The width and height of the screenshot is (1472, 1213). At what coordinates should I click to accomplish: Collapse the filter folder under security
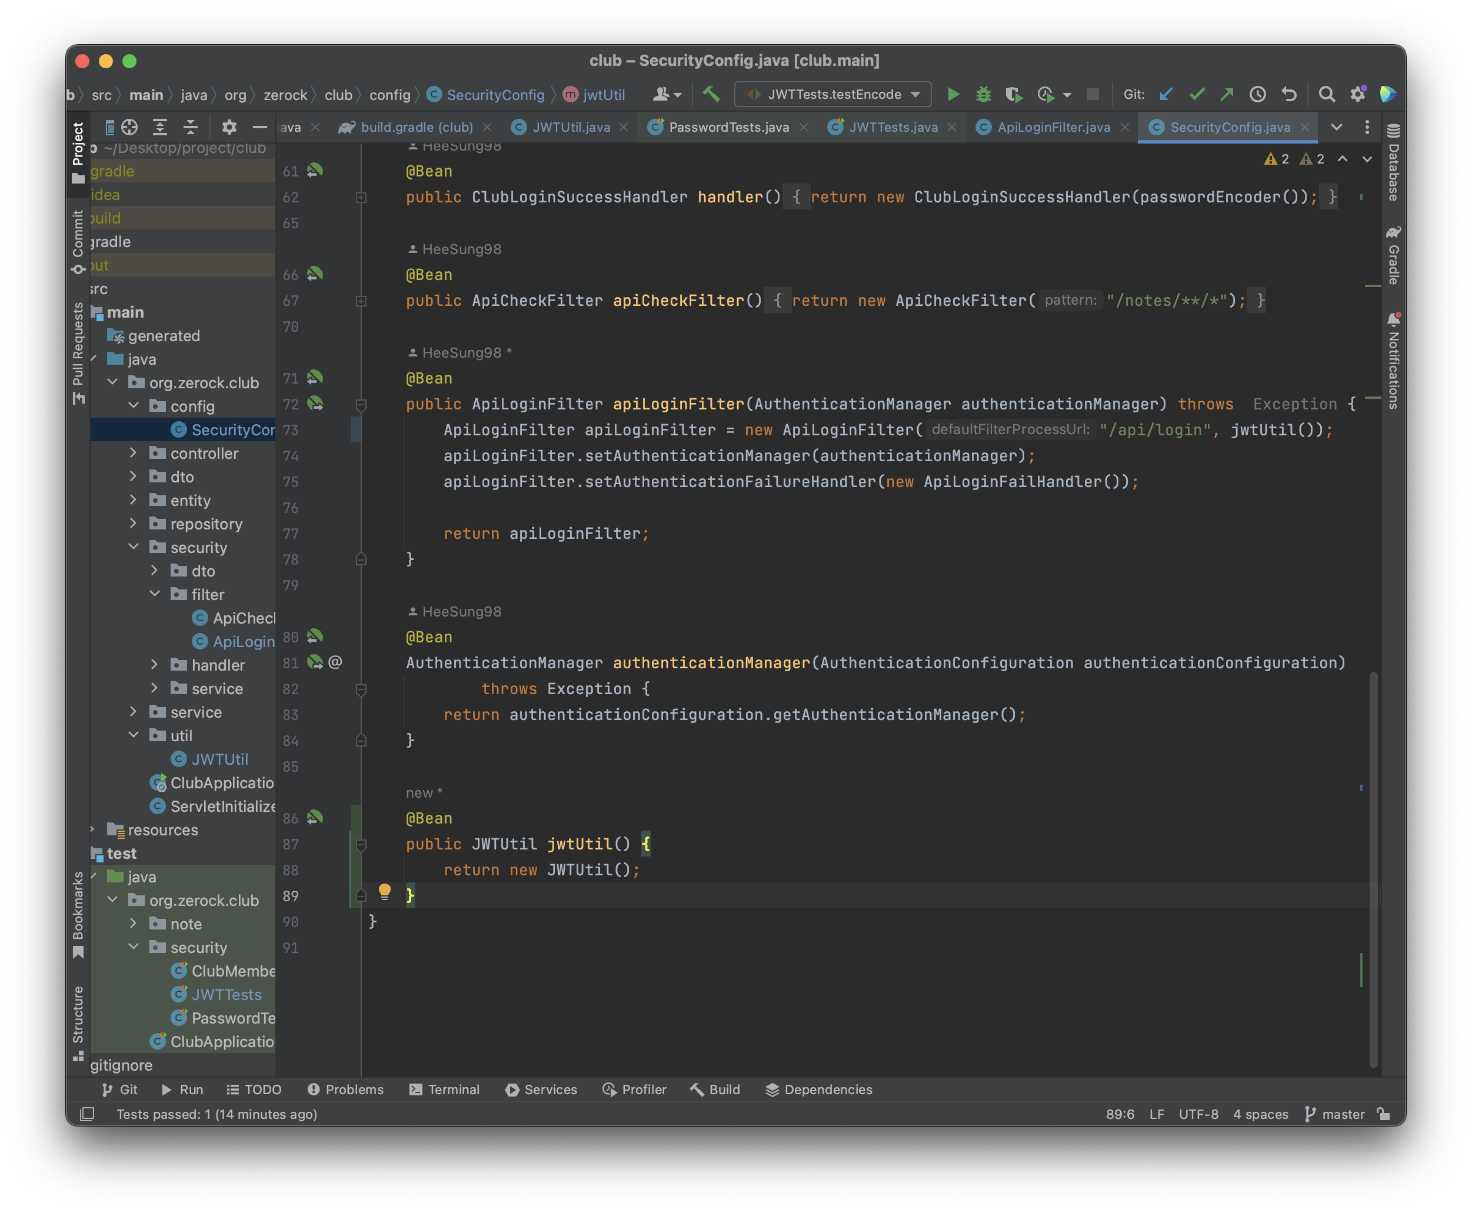pyautogui.click(x=155, y=594)
